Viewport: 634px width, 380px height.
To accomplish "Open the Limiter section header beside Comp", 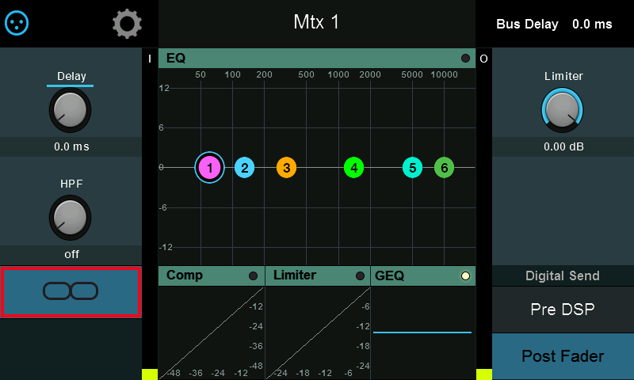I will point(318,275).
